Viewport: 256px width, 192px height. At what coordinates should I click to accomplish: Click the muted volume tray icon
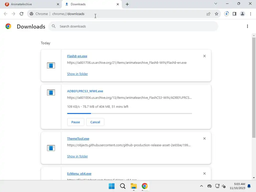224,186
